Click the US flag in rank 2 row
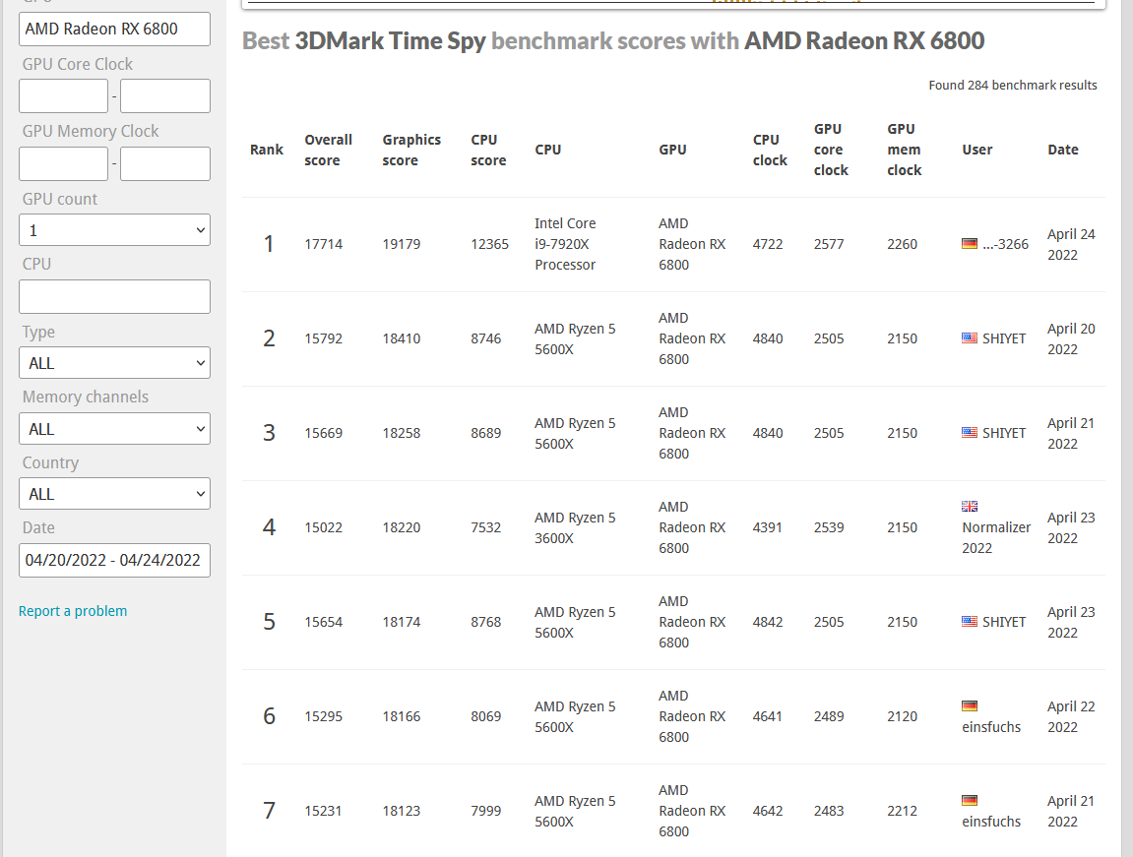The width and height of the screenshot is (1133, 857). [969, 337]
